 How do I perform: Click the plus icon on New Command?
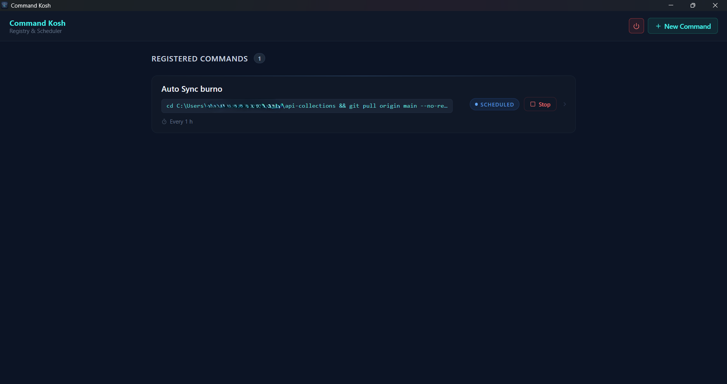click(658, 26)
